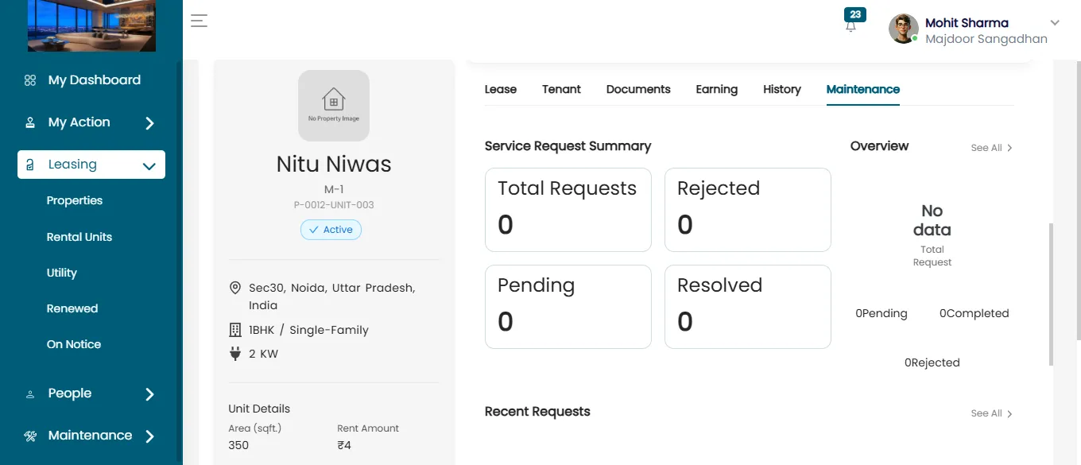Image resolution: width=1081 pixels, height=465 pixels.
Task: Click the My Dashboard grid icon
Action: pyautogui.click(x=30, y=80)
